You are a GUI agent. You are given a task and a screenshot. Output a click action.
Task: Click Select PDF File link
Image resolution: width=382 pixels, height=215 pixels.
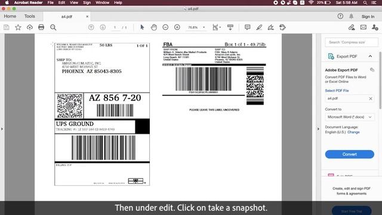pyautogui.click(x=337, y=90)
